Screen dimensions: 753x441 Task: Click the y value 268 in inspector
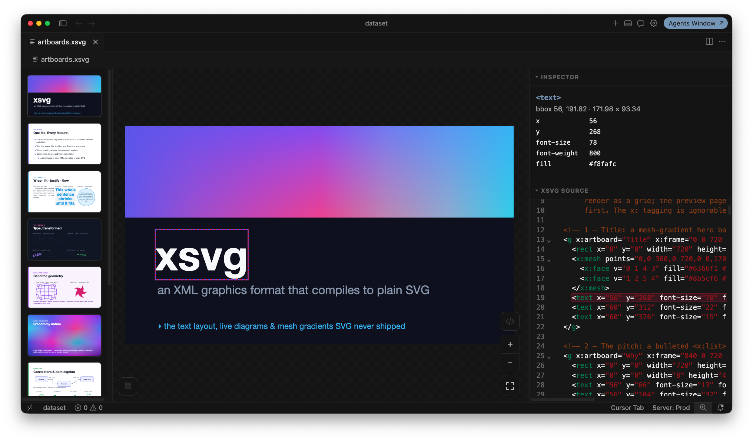coord(595,132)
